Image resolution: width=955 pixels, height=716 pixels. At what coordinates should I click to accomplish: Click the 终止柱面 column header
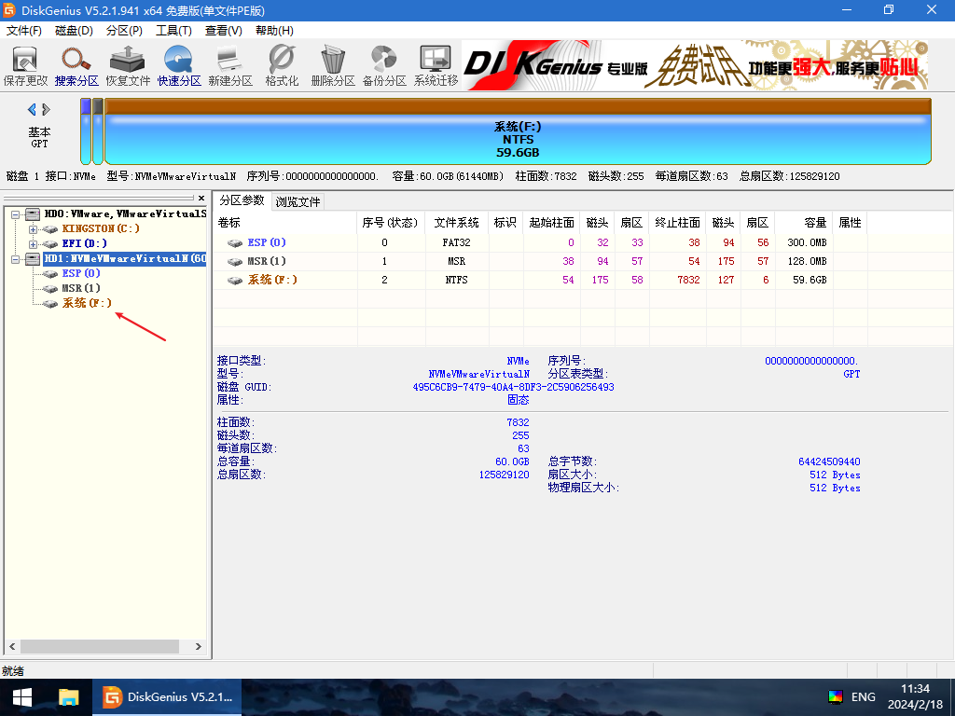(677, 223)
